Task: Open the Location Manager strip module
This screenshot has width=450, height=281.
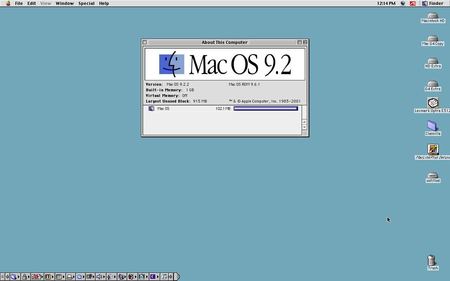Action: coord(90,277)
